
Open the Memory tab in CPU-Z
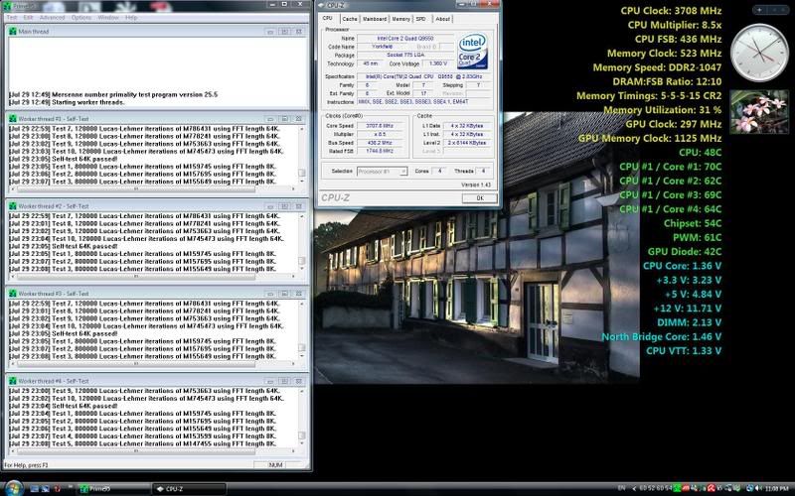pos(400,18)
